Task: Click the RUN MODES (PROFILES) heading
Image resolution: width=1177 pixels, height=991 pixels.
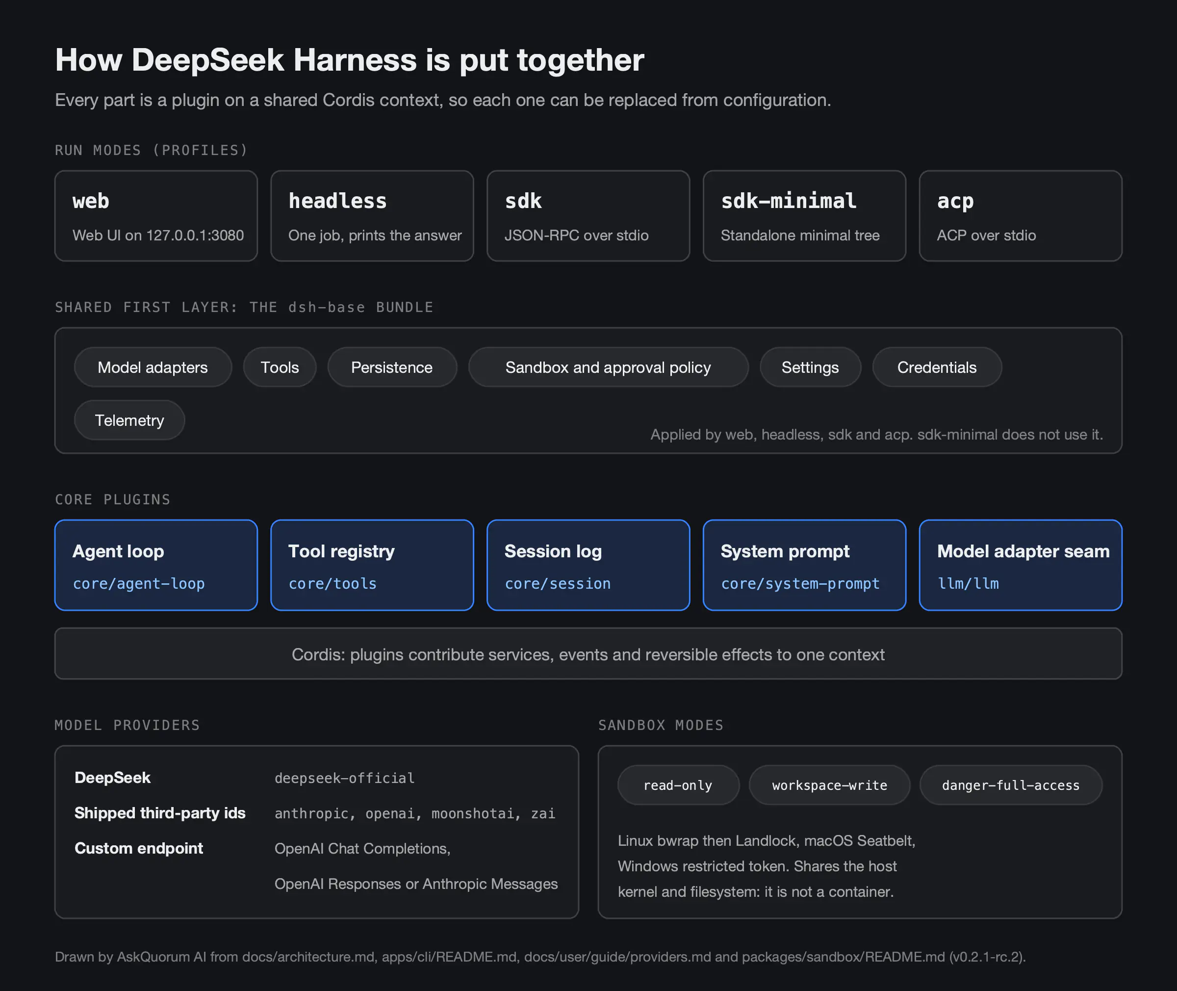Action: (x=152, y=150)
